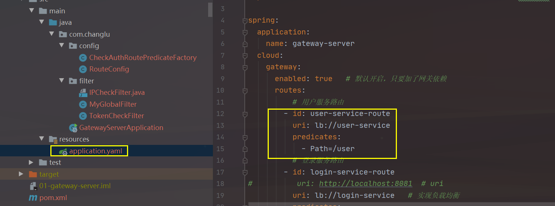Screen dimensions: 555x206
Task: Fold the user-service-route item at line 12
Action: point(245,114)
